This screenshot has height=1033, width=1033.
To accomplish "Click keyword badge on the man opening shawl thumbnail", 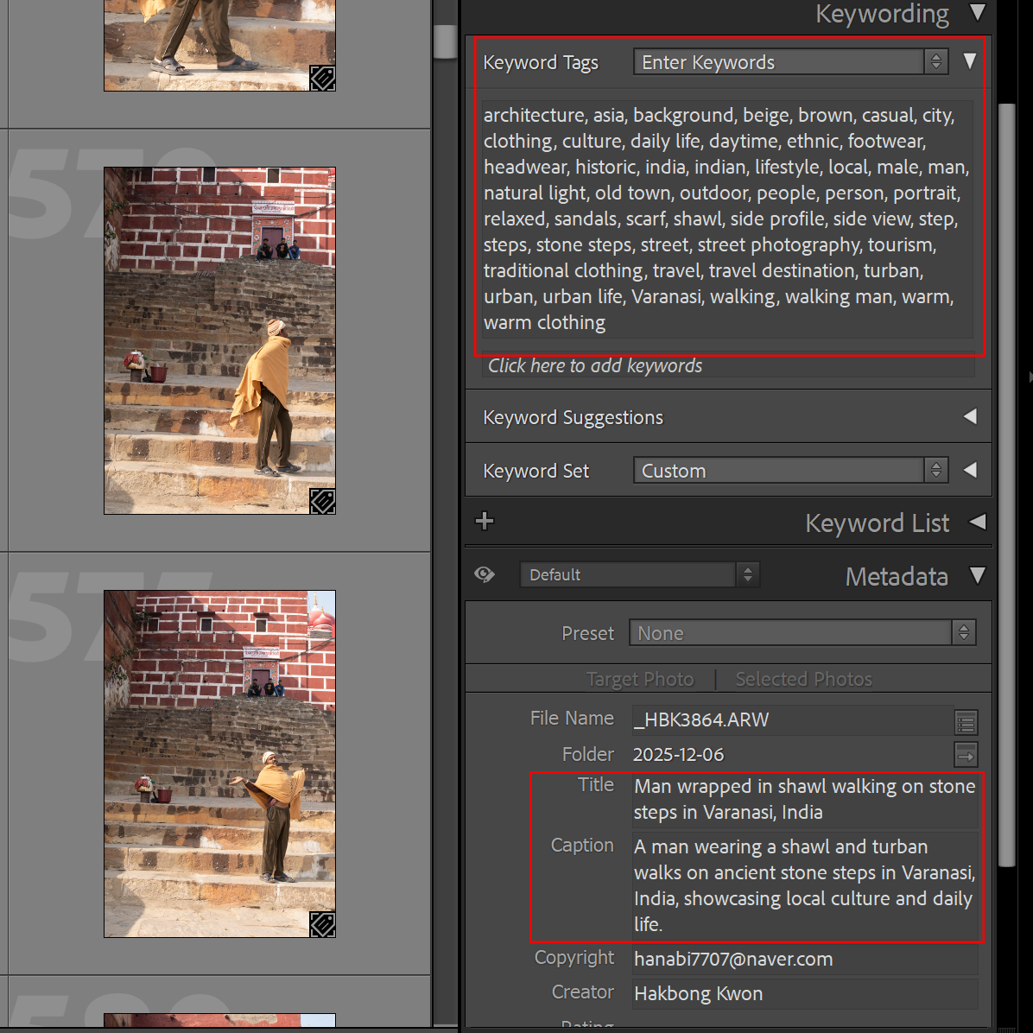I will coord(322,924).
